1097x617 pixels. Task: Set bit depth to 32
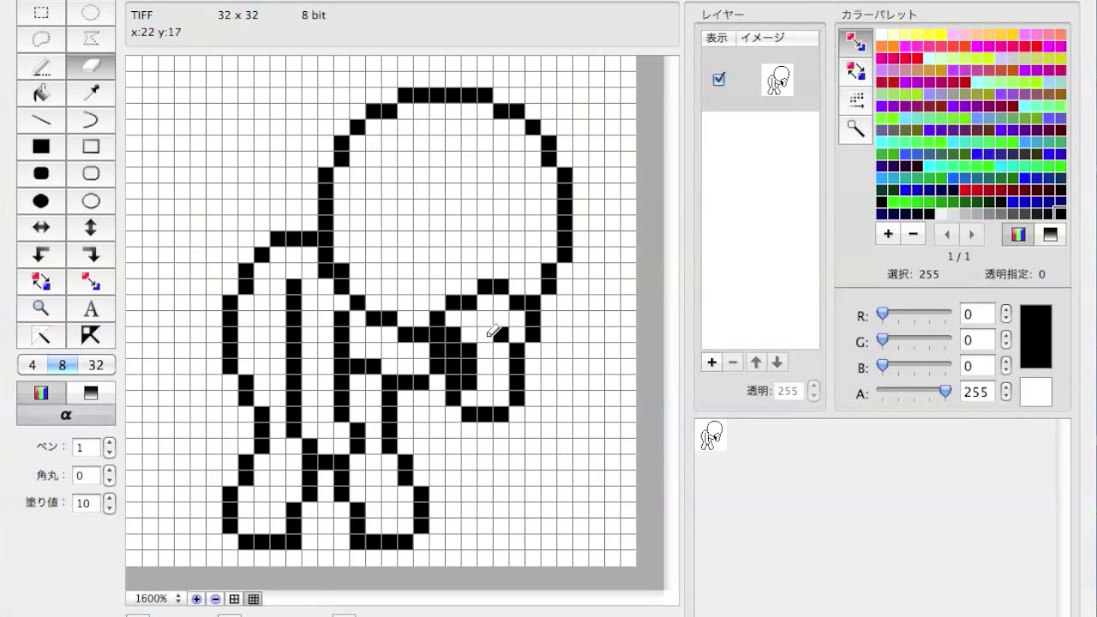(96, 365)
